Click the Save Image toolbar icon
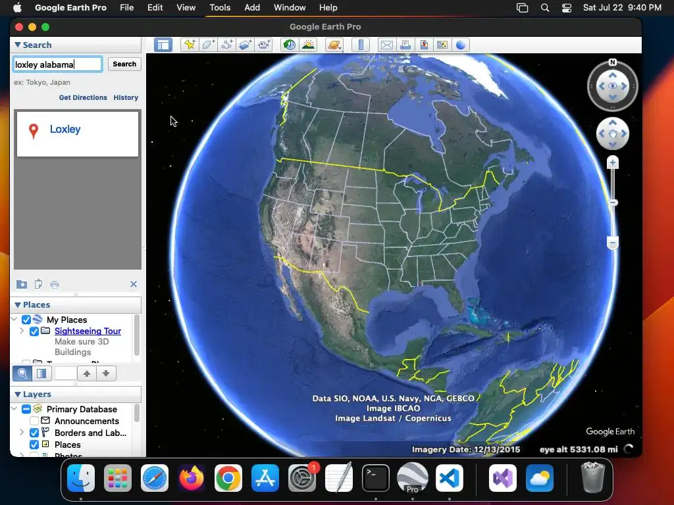 424,45
